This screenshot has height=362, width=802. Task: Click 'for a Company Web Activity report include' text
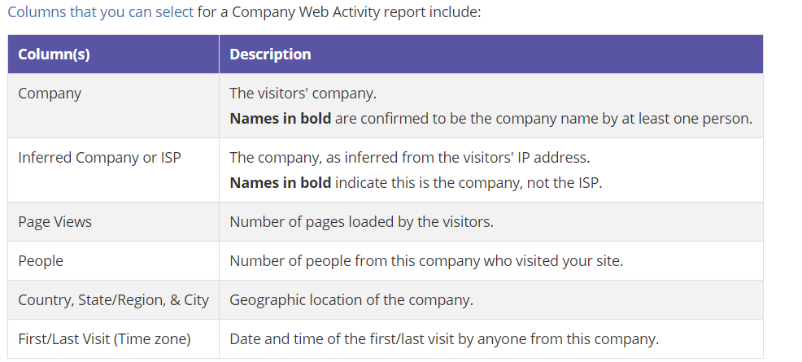click(339, 13)
